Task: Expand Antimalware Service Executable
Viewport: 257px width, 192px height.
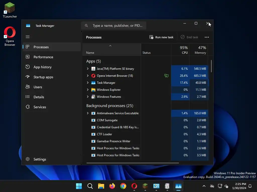Action: tap(88, 113)
